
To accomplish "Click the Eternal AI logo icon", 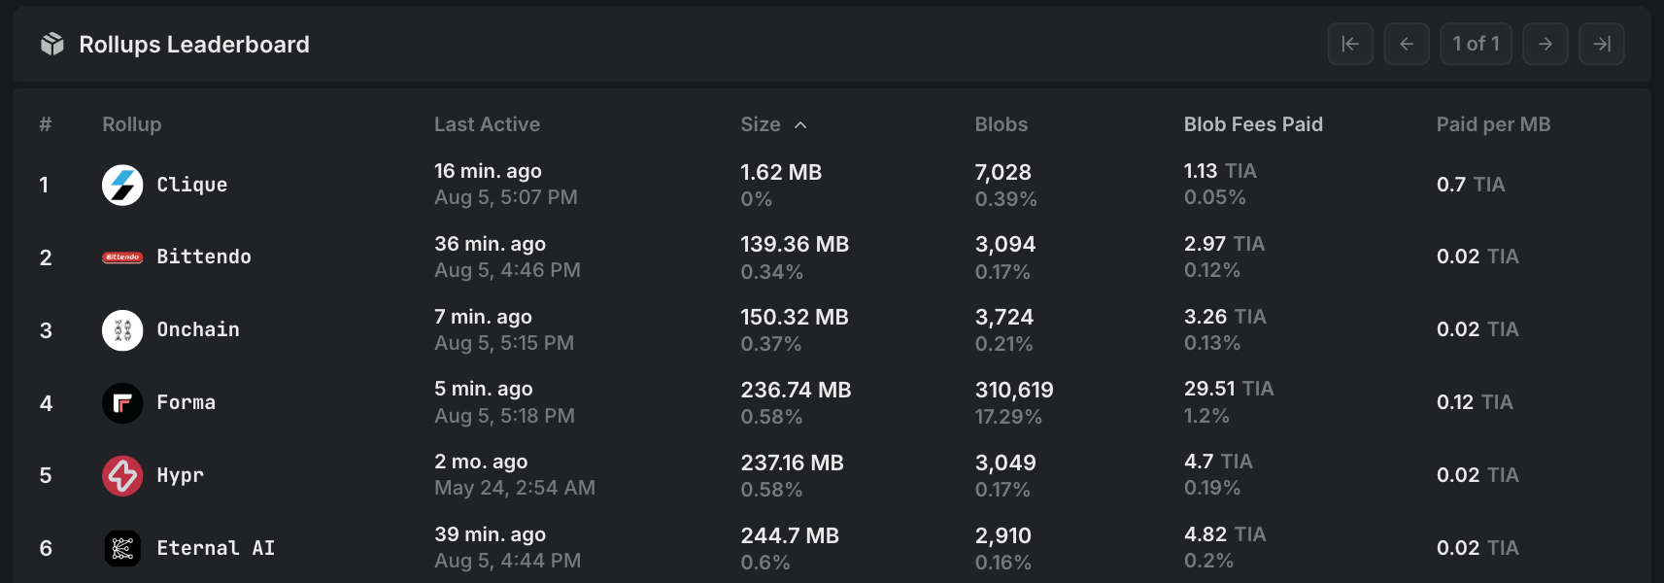I will 122,548.
